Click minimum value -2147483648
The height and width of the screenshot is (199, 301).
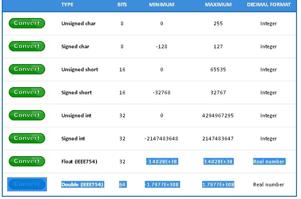click(x=162, y=139)
